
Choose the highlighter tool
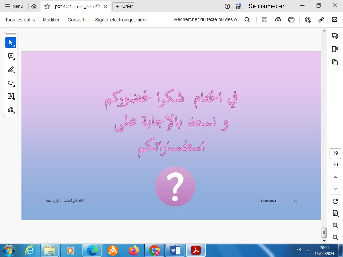(x=11, y=70)
